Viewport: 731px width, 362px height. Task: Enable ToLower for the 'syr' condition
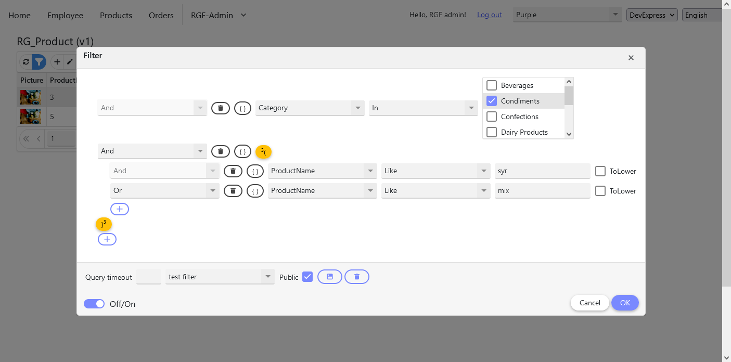click(x=600, y=171)
